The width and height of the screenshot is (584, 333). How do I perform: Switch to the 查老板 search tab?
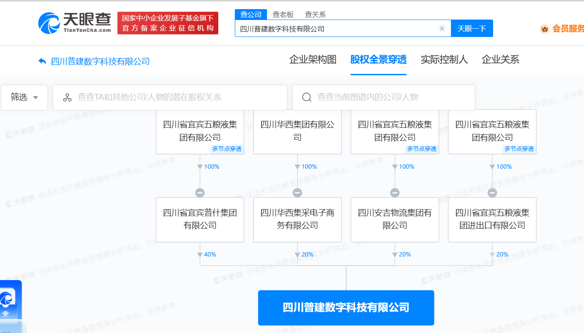[283, 14]
